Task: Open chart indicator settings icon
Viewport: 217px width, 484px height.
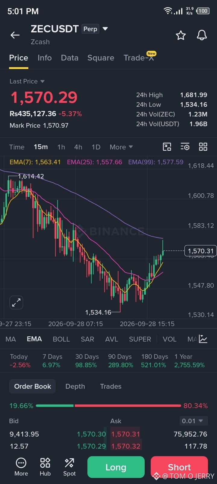Action: coord(185,147)
